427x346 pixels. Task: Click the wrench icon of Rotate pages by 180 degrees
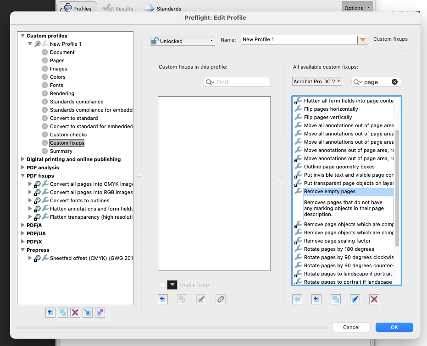[x=298, y=249]
